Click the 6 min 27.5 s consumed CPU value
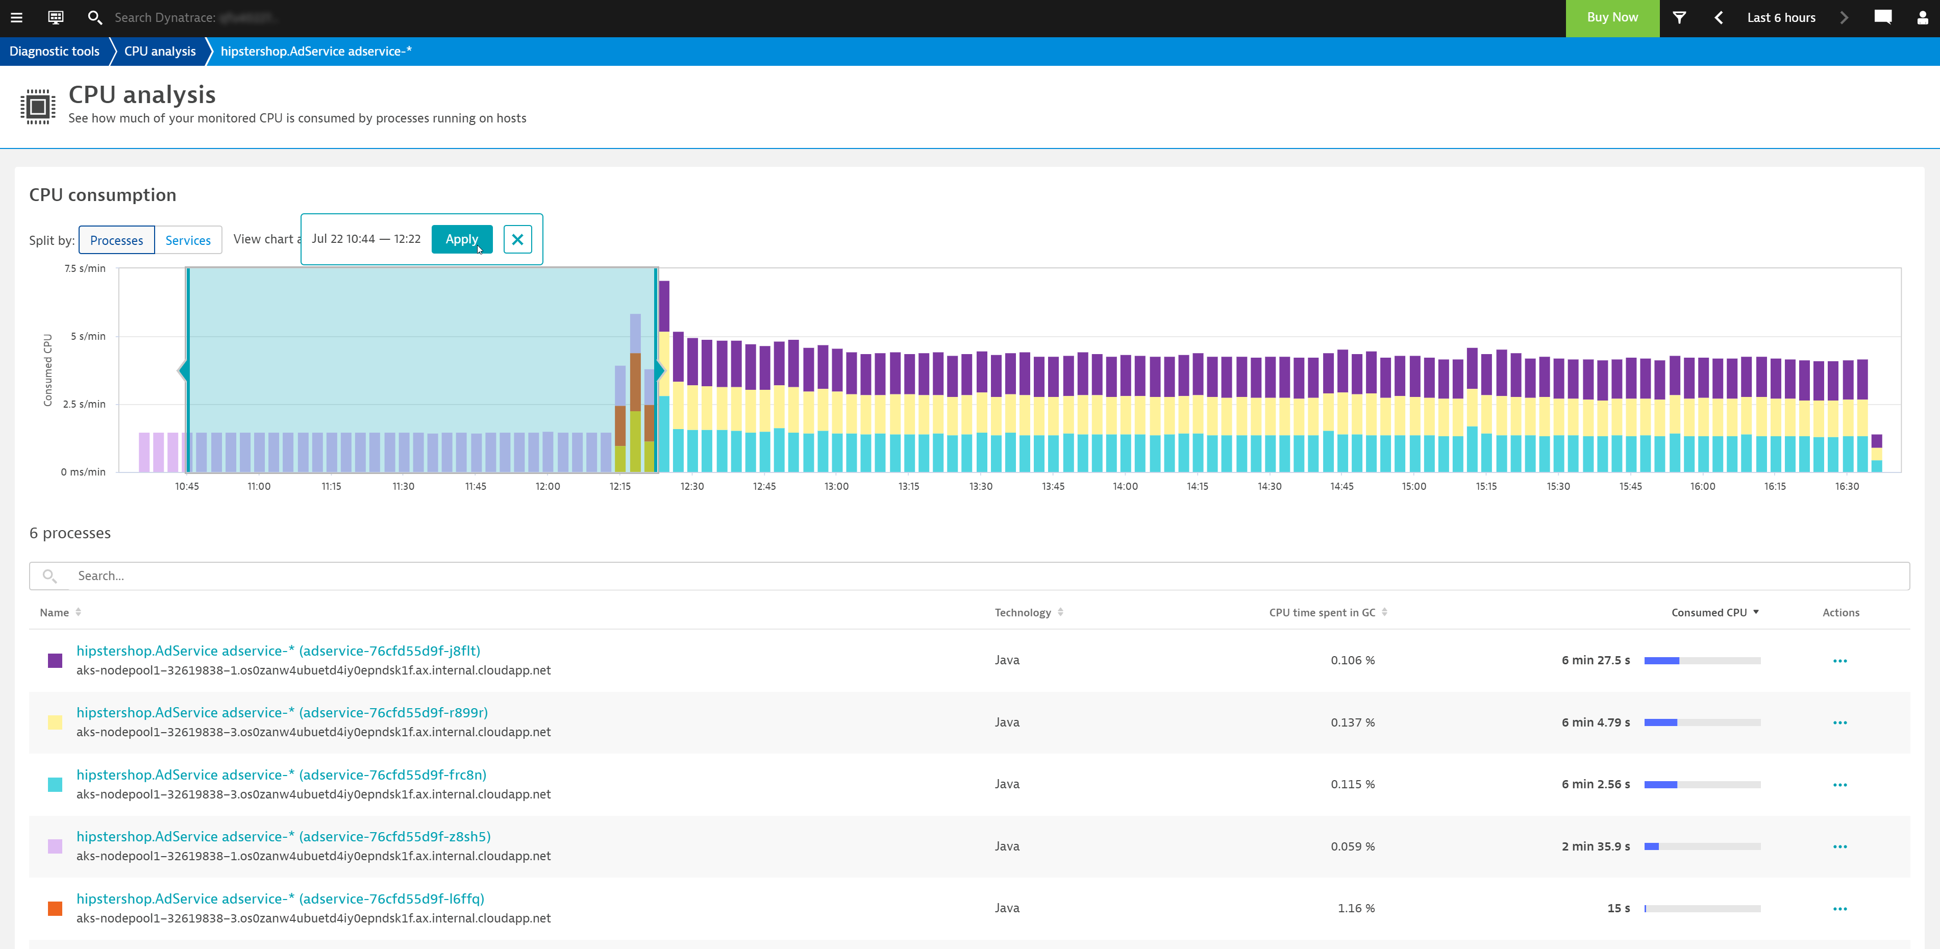The height and width of the screenshot is (949, 1940). tap(1596, 661)
